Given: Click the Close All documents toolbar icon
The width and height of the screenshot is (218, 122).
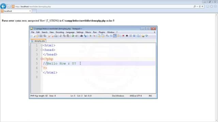Looking at the screenshot, I should 52,36.
